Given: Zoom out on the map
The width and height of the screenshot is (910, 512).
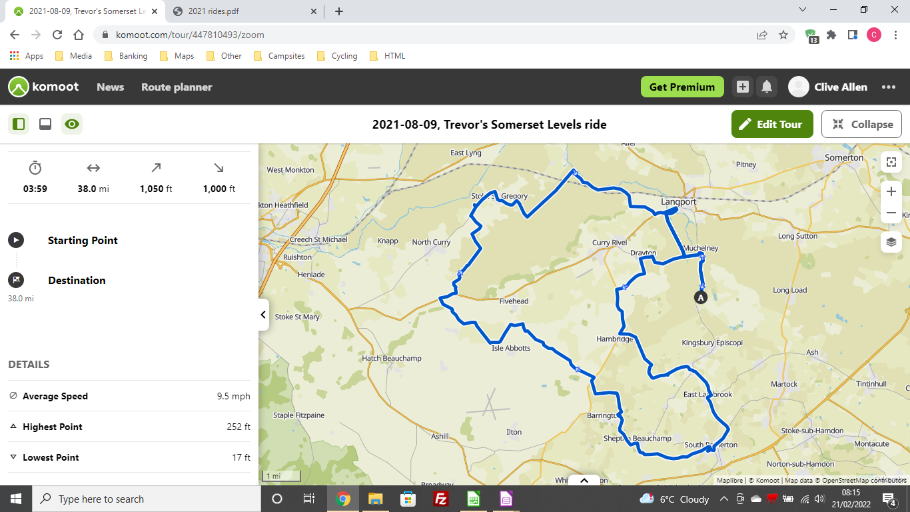Looking at the screenshot, I should [x=891, y=213].
